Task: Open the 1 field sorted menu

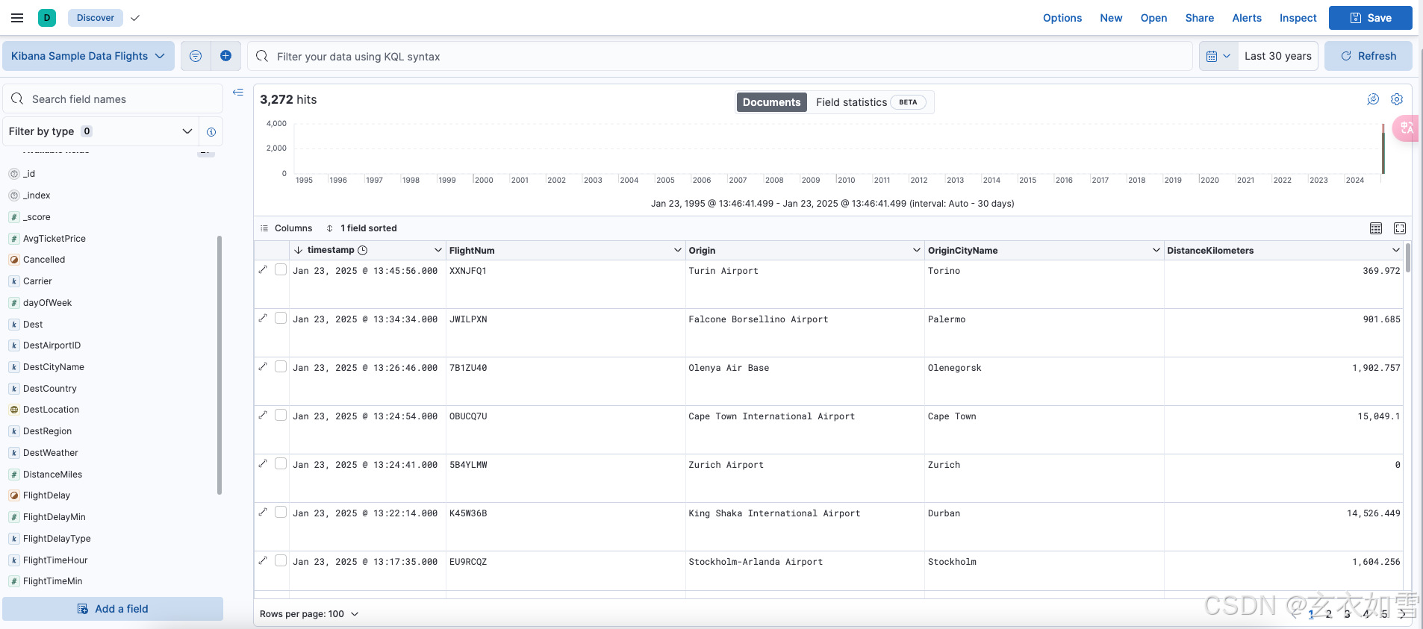Action: pos(361,228)
